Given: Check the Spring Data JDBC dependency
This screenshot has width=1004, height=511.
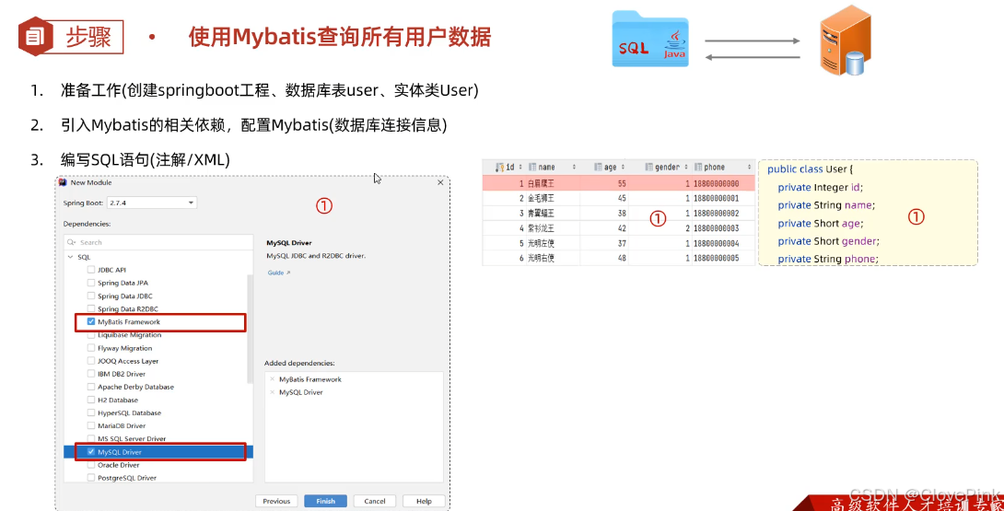Looking at the screenshot, I should point(91,296).
